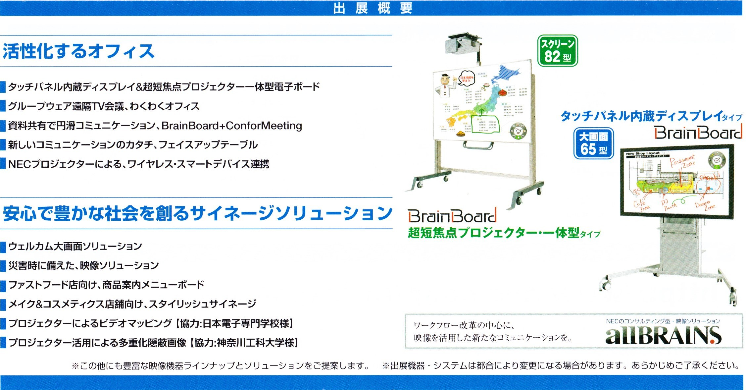The width and height of the screenshot is (746, 390).
Task: Click New Shop Layout title on display
Action: pyautogui.click(x=643, y=153)
